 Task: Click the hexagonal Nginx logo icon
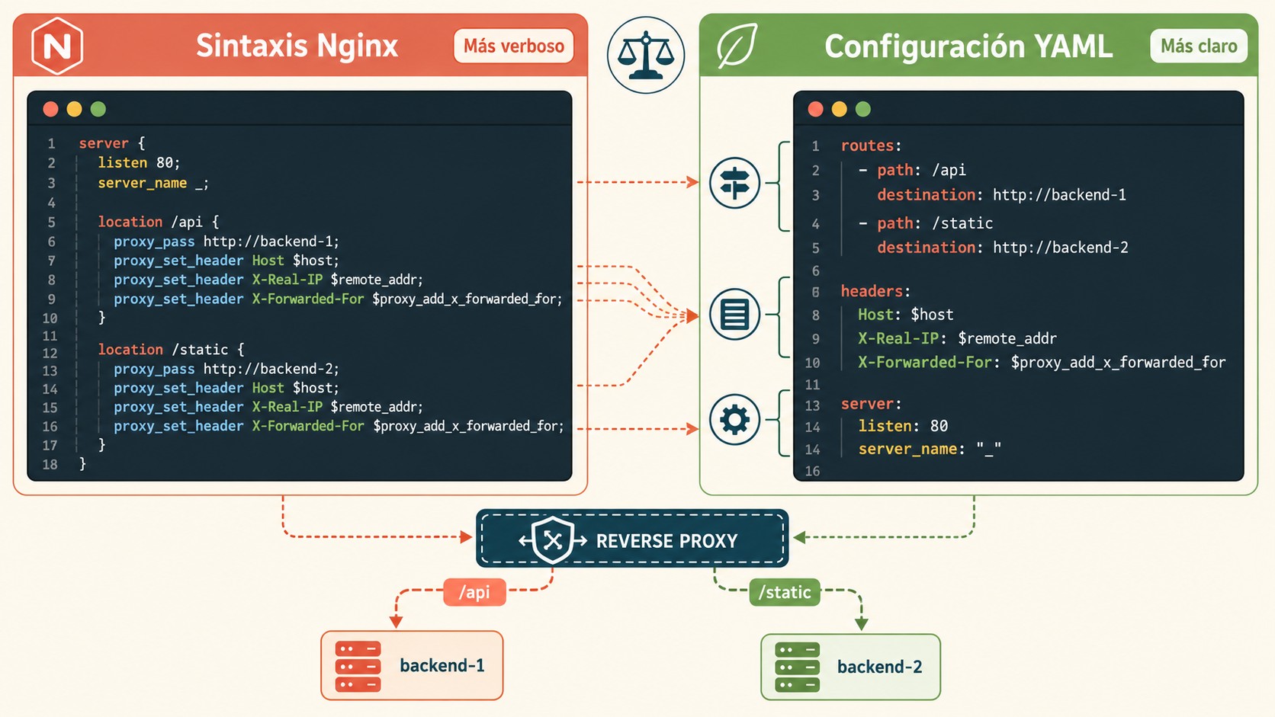57,46
